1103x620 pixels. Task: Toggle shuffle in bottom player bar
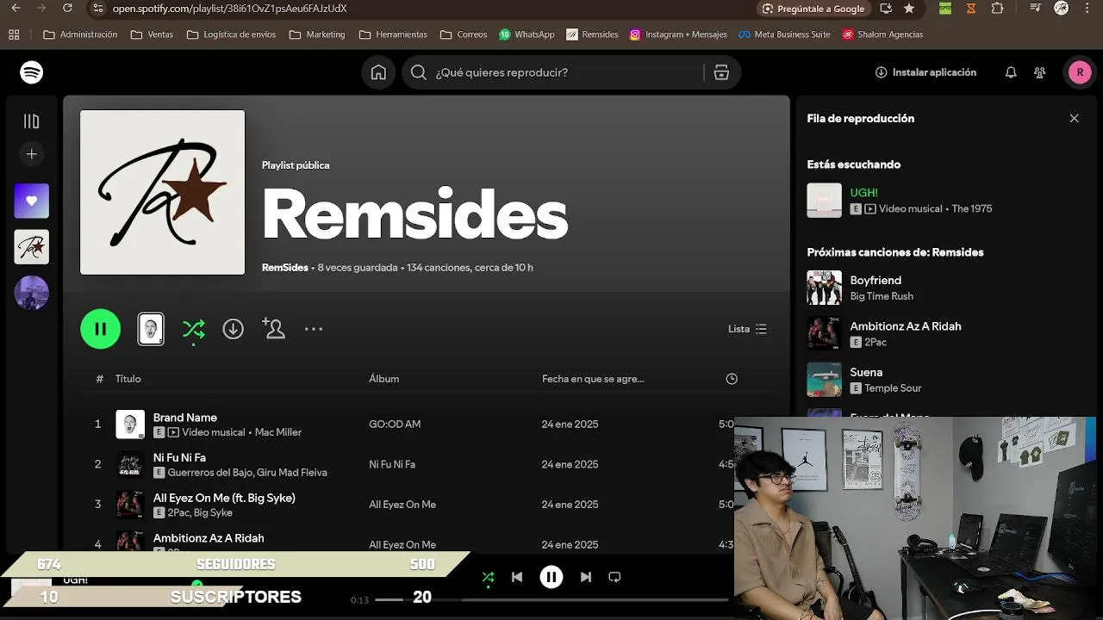pyautogui.click(x=488, y=577)
